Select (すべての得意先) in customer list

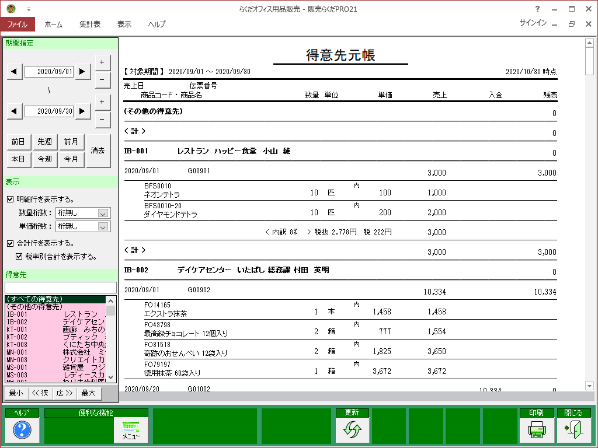55,299
